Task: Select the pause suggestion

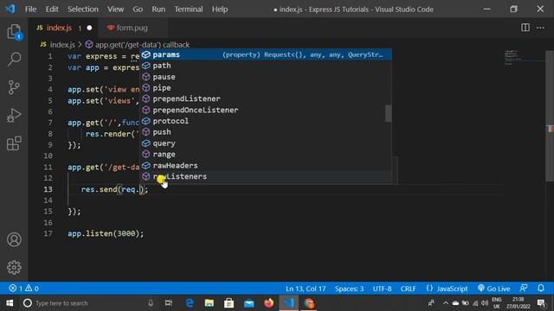Action: click(x=266, y=77)
